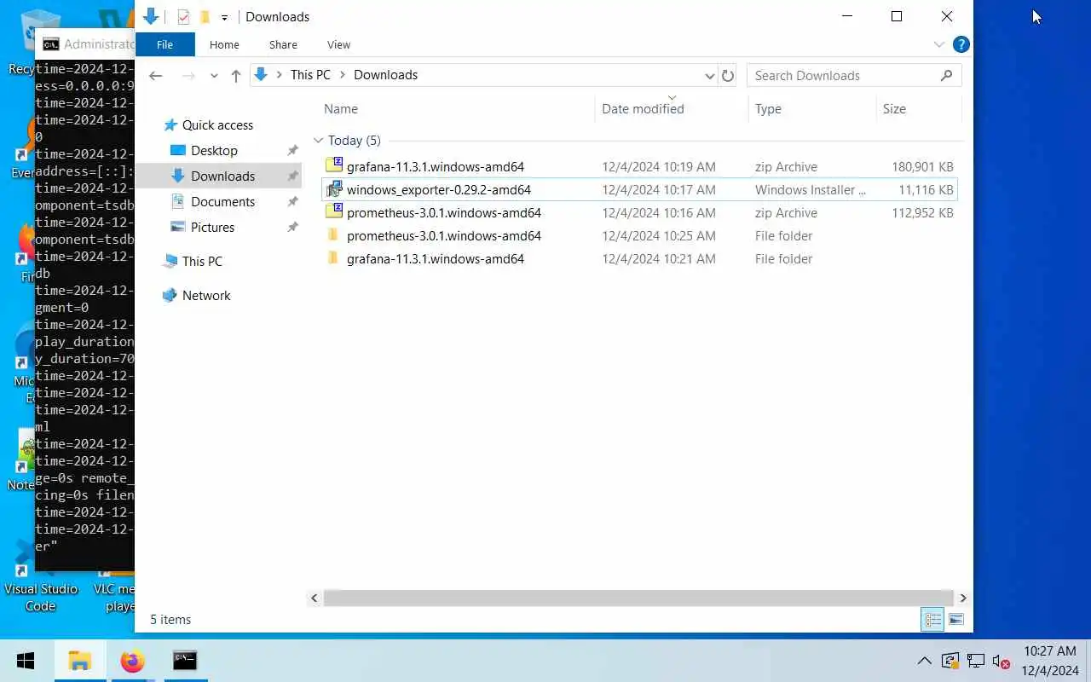Click Downloads in the address bar
The width and height of the screenshot is (1091, 682).
click(x=385, y=75)
